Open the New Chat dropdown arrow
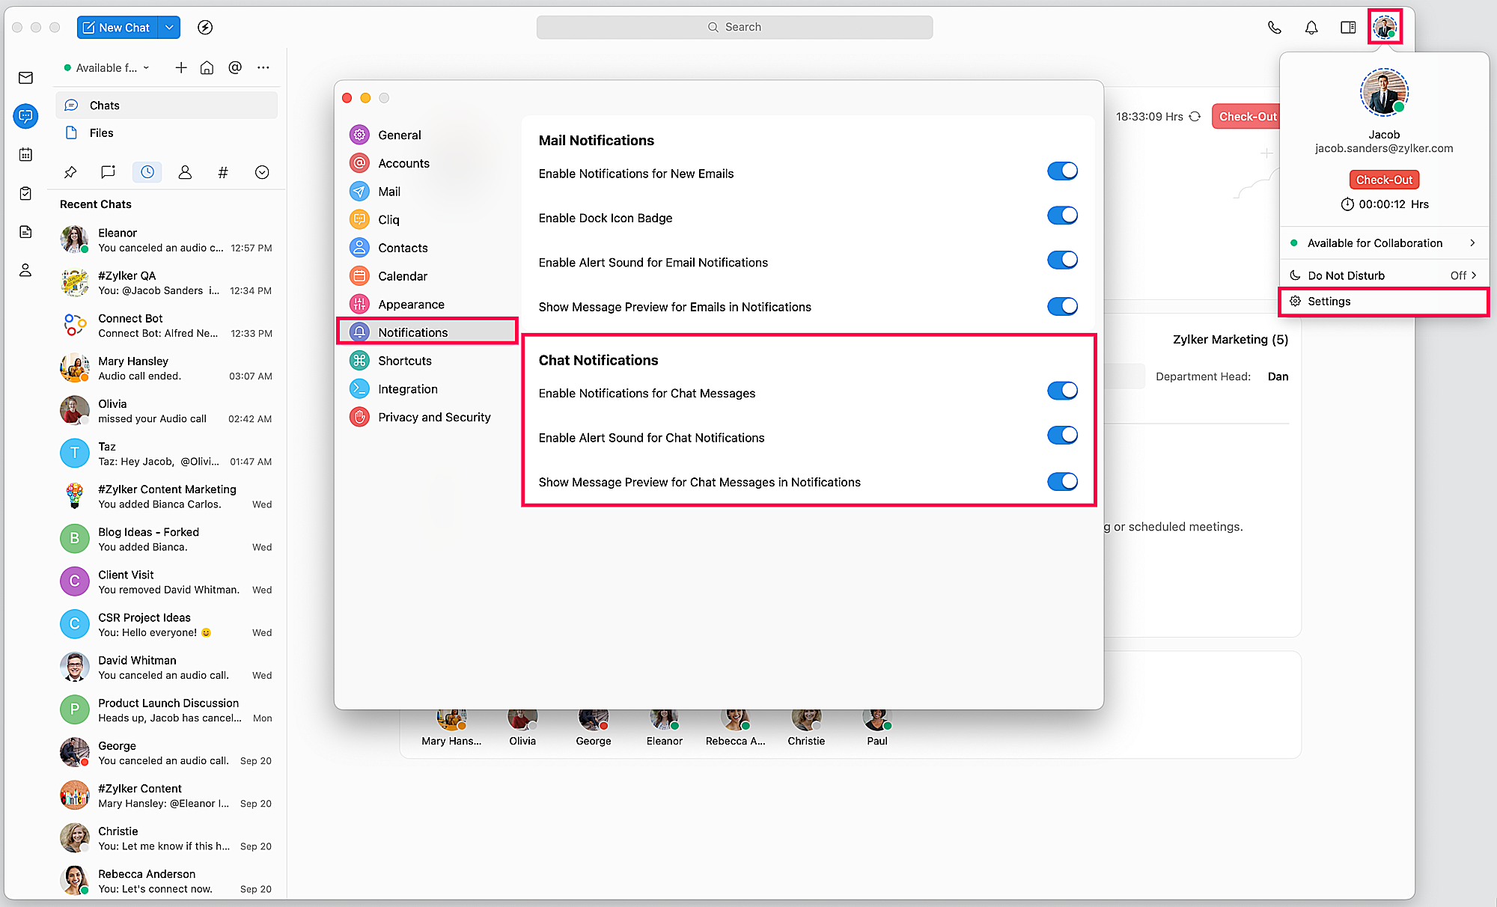 tap(170, 28)
